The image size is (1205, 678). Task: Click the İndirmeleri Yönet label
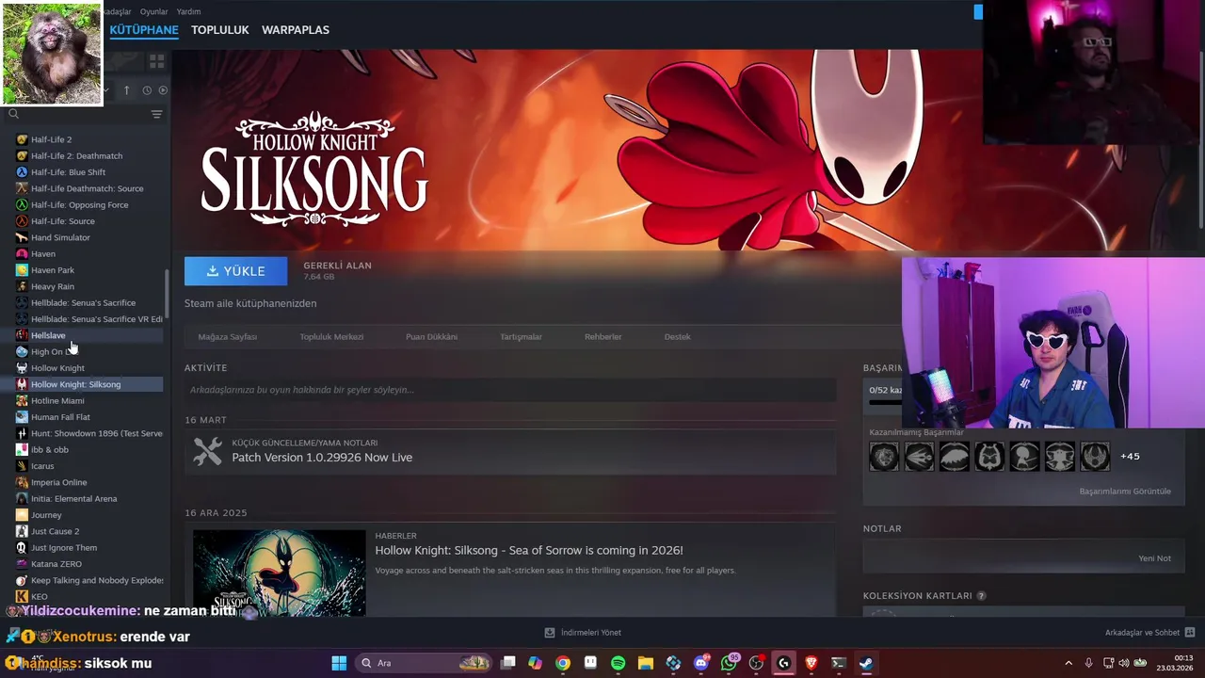click(590, 633)
